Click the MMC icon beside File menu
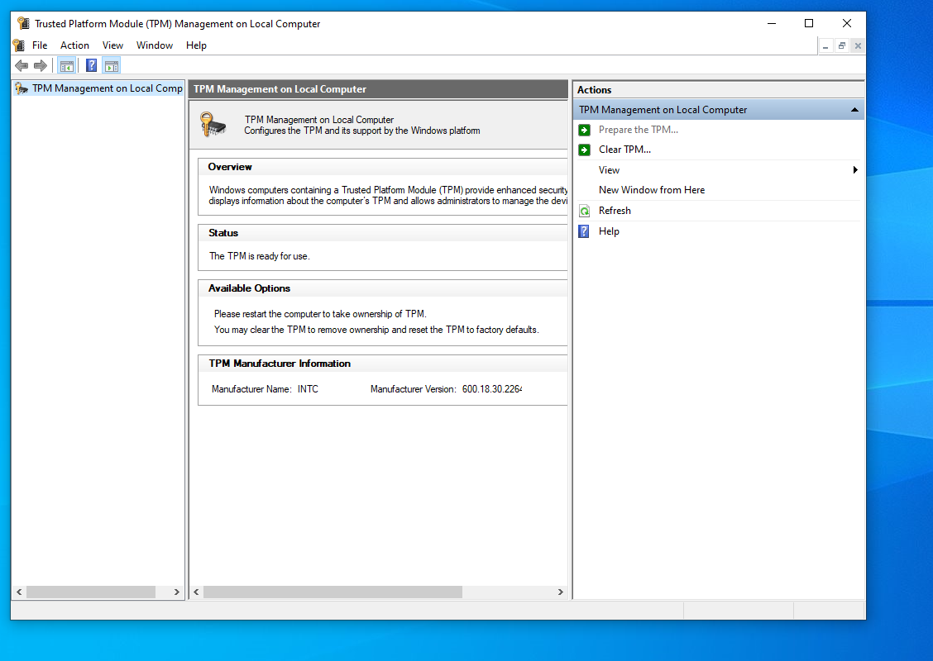The image size is (933, 661). (x=19, y=45)
